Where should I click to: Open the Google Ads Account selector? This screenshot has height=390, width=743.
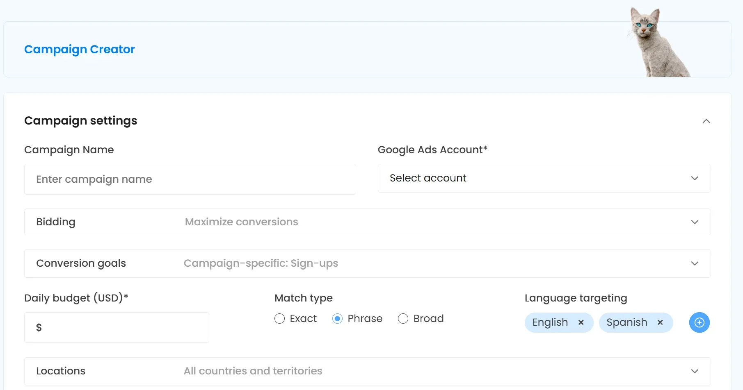(544, 178)
